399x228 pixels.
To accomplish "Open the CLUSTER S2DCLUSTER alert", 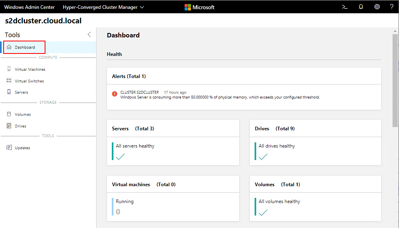I will 140,92.
